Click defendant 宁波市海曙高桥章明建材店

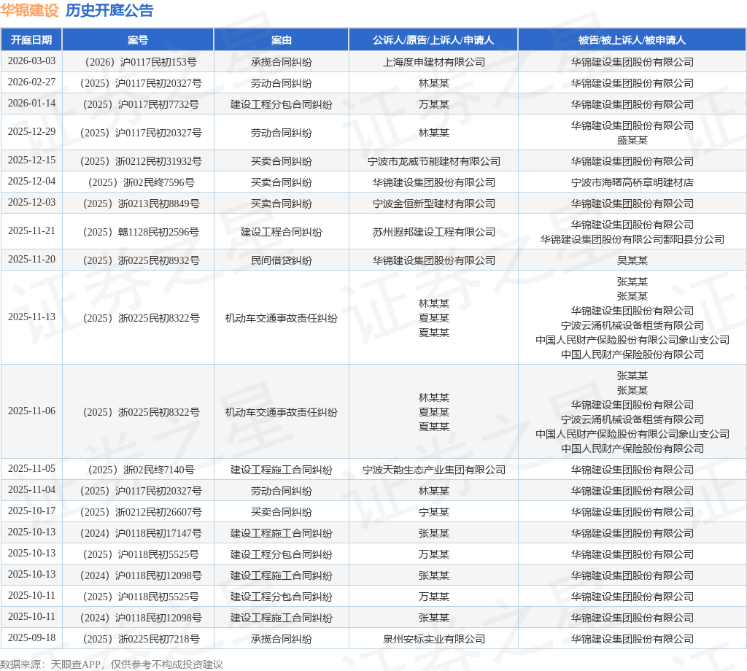632,182
